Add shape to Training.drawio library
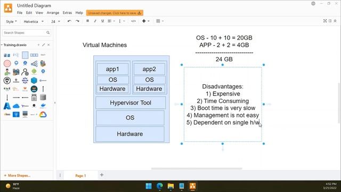This screenshot has height=192, width=341. [38, 45]
